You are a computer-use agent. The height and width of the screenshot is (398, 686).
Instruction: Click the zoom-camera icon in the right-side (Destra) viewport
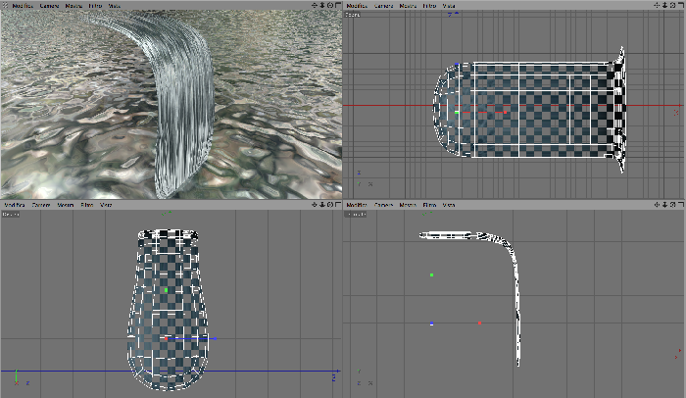pos(322,205)
